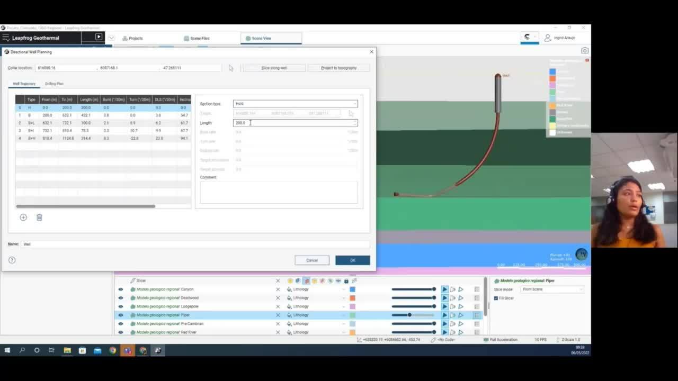Viewport: 678px width, 381px height.
Task: Toggle visibility of Lodgepole layer
Action: tap(120, 306)
